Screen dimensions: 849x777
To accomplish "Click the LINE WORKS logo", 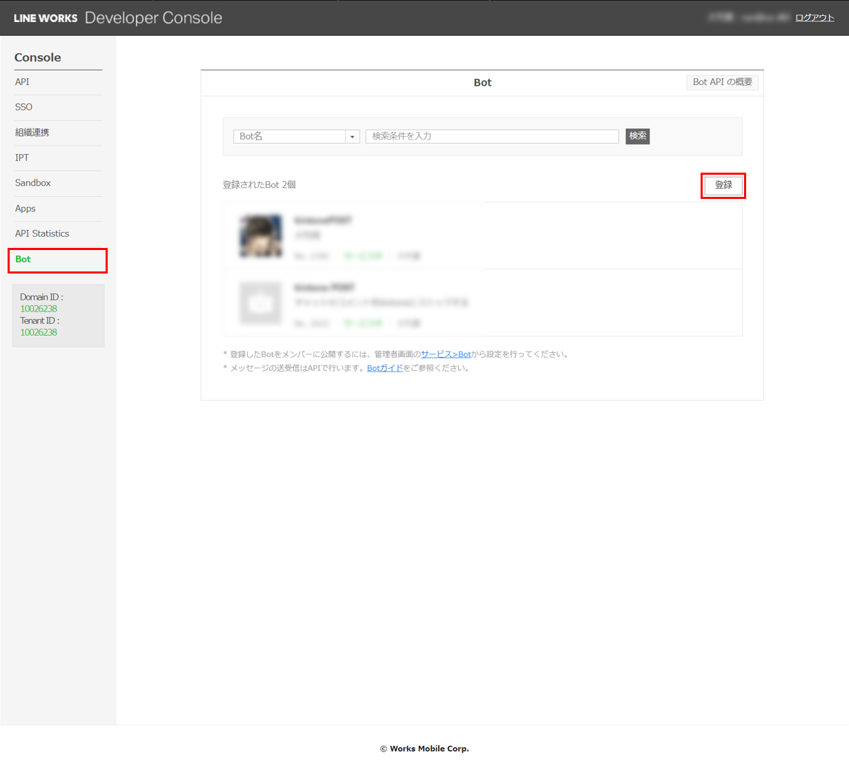I will (x=46, y=18).
